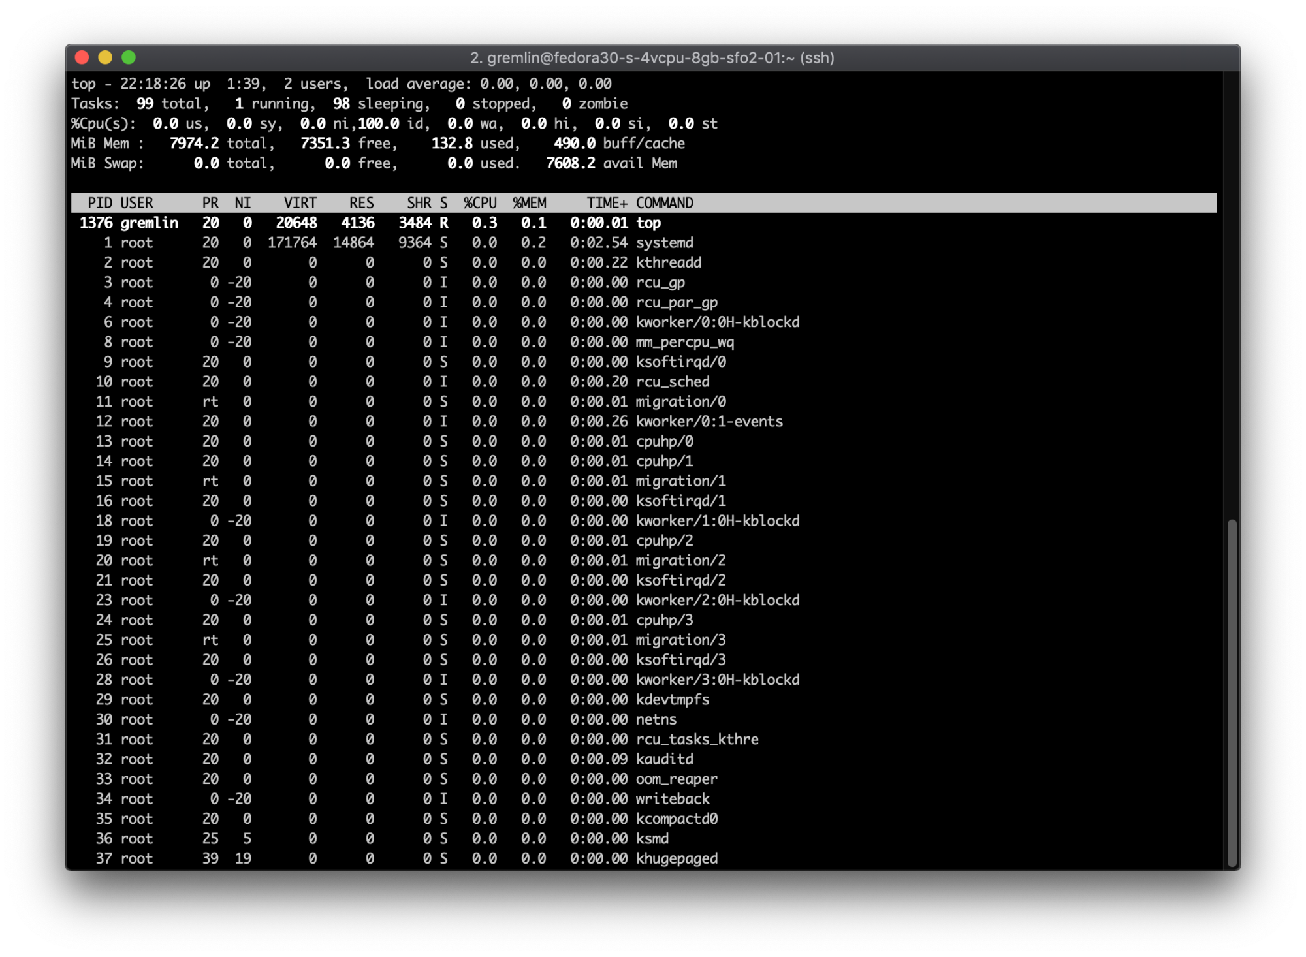Click the 'kauditd' process name

coord(665,759)
